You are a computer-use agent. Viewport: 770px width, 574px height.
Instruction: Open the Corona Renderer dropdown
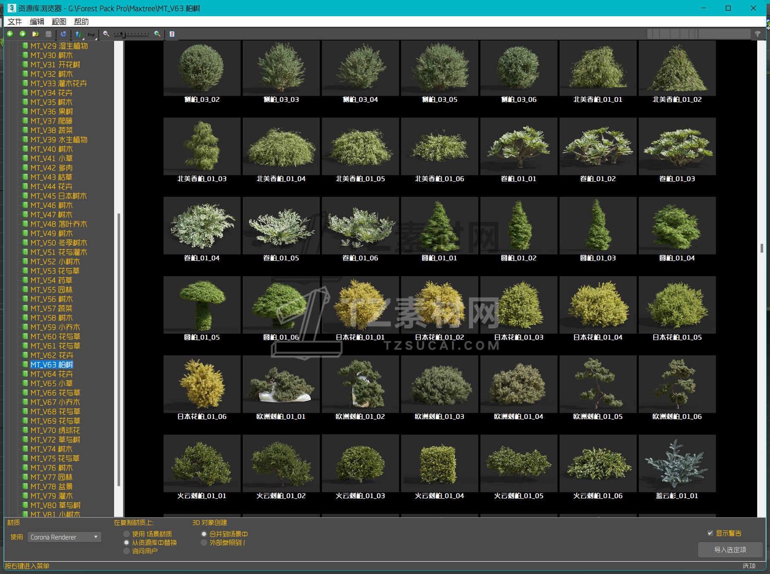pos(65,537)
